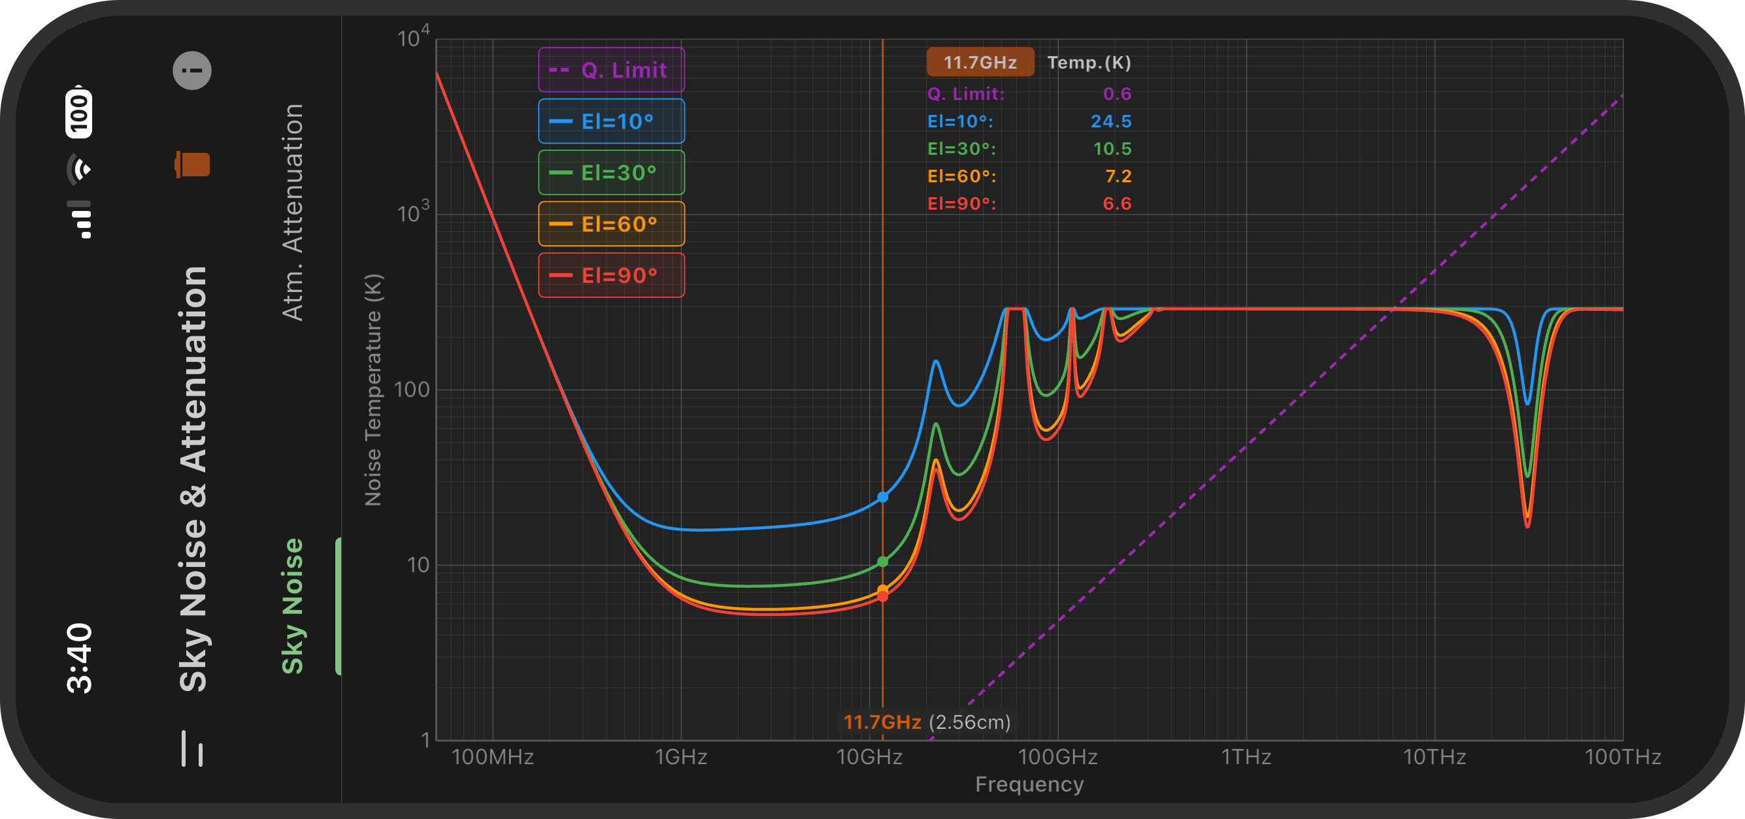Image resolution: width=1745 pixels, height=819 pixels.
Task: Click the 3:40 clock in status bar
Action: pos(79,658)
